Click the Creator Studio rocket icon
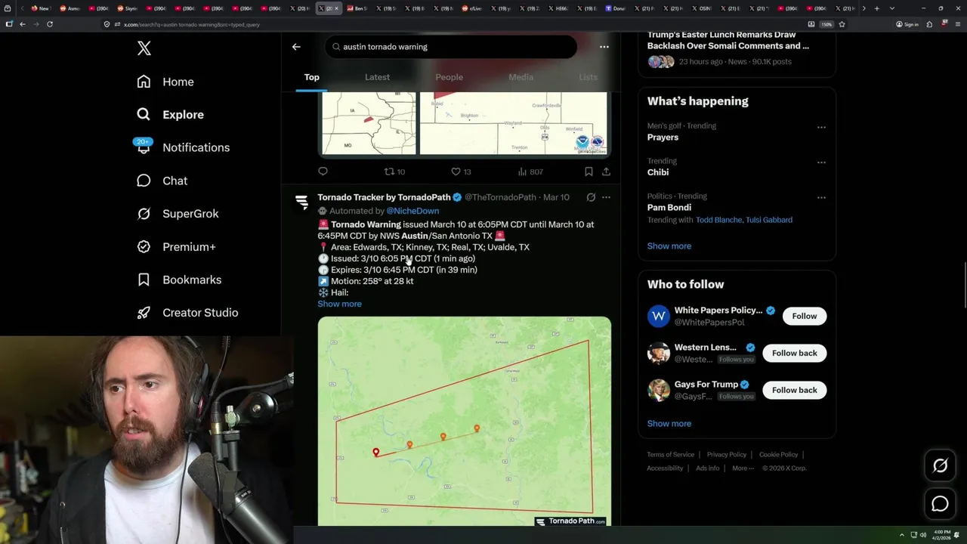Screen dimensions: 967x544 [144, 313]
